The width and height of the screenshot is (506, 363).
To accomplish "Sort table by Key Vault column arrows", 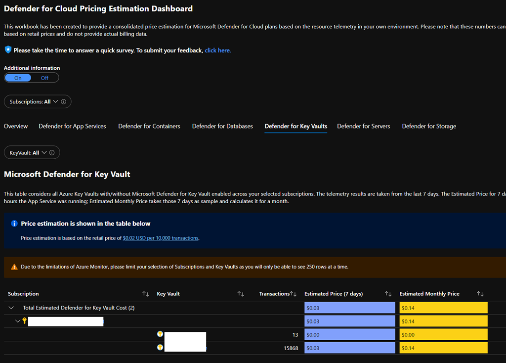I will pos(241,294).
